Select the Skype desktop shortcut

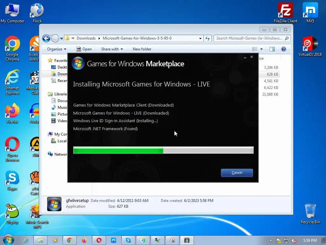click(12, 181)
